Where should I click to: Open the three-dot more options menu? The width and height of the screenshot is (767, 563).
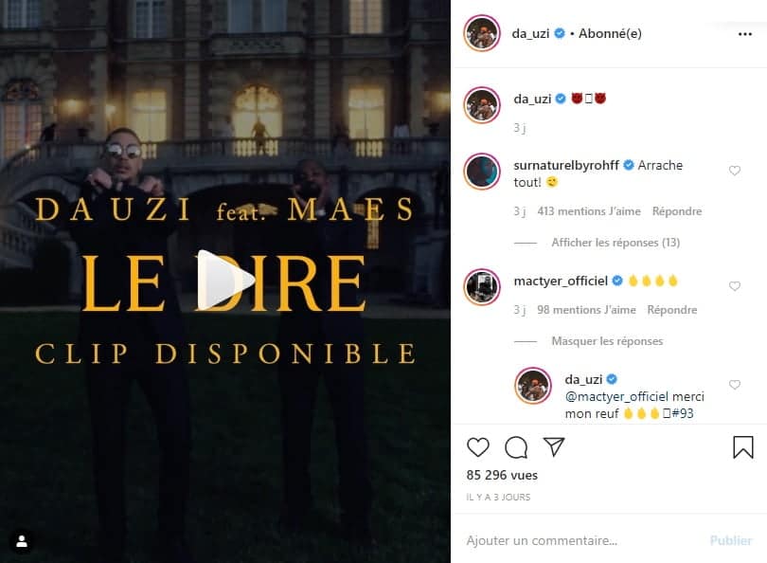(x=745, y=34)
